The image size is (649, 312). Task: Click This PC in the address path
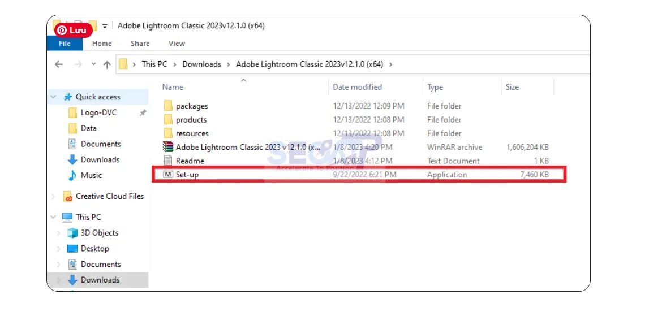coord(154,64)
